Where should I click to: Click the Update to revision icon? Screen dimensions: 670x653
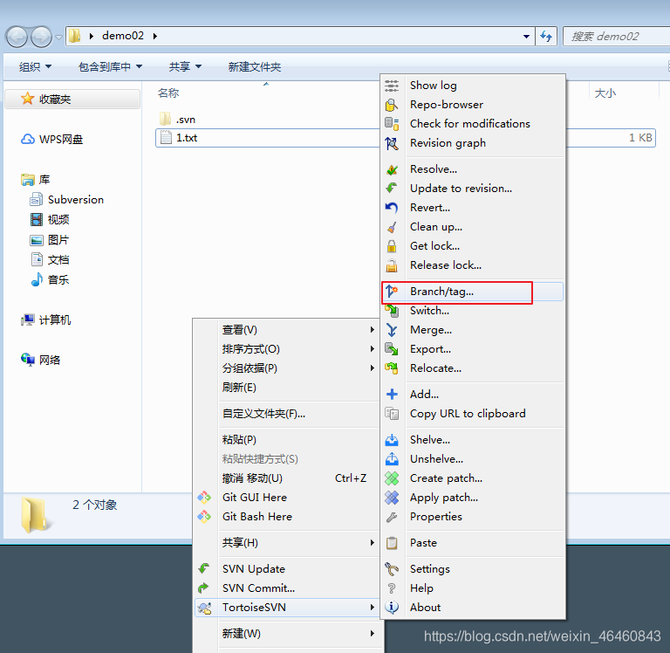(392, 189)
